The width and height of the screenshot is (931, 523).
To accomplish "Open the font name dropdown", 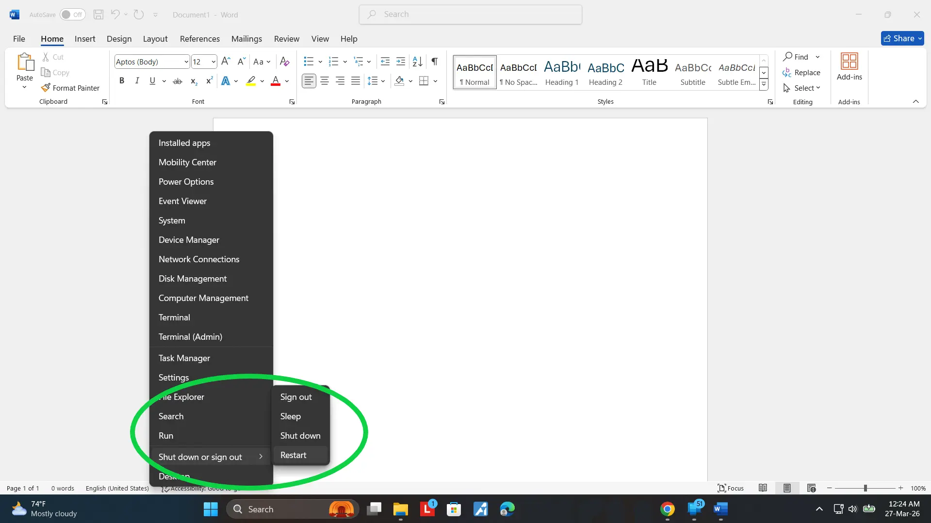I will click(x=186, y=62).
